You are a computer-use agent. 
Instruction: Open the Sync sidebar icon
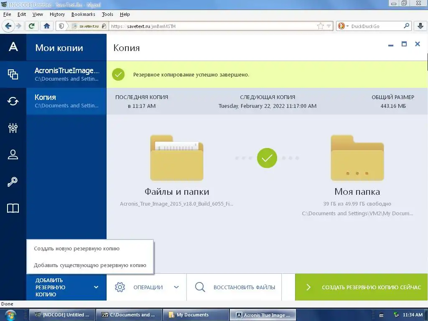tap(13, 101)
